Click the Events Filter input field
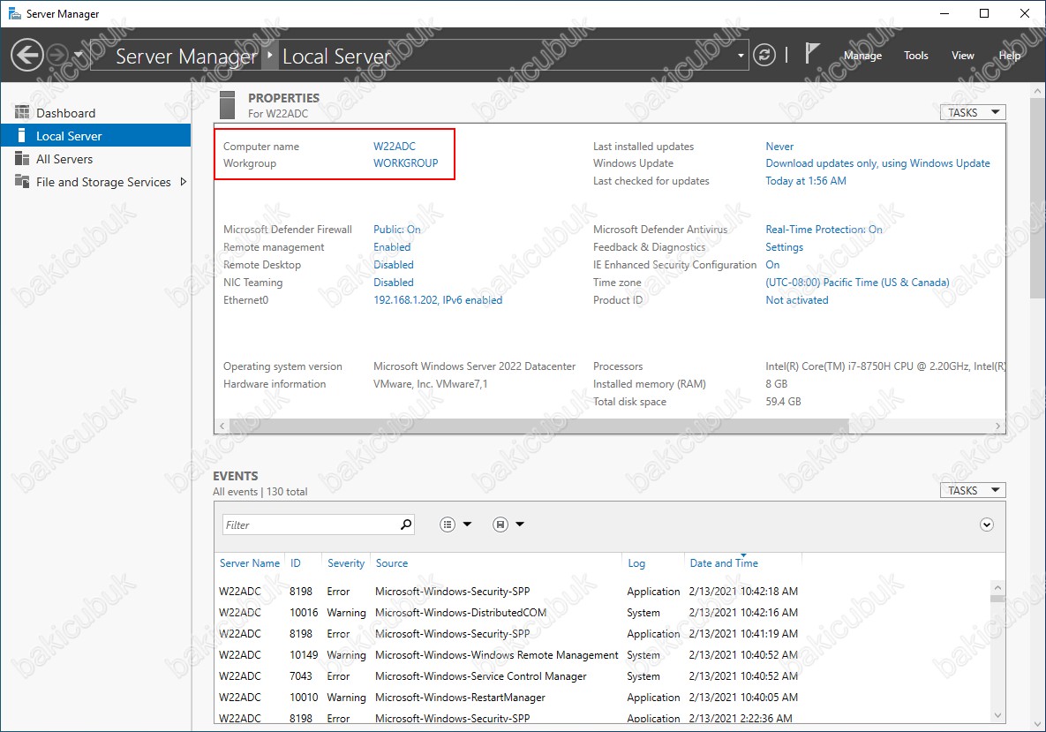Image resolution: width=1046 pixels, height=732 pixels. tap(311, 524)
